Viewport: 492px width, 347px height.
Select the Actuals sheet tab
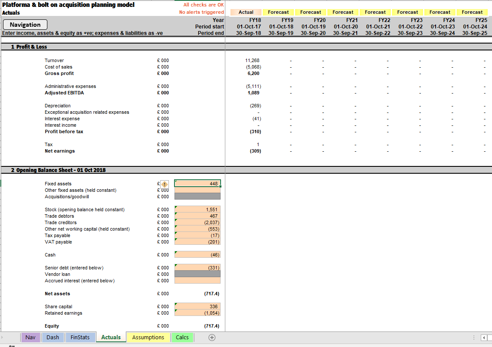(111, 337)
